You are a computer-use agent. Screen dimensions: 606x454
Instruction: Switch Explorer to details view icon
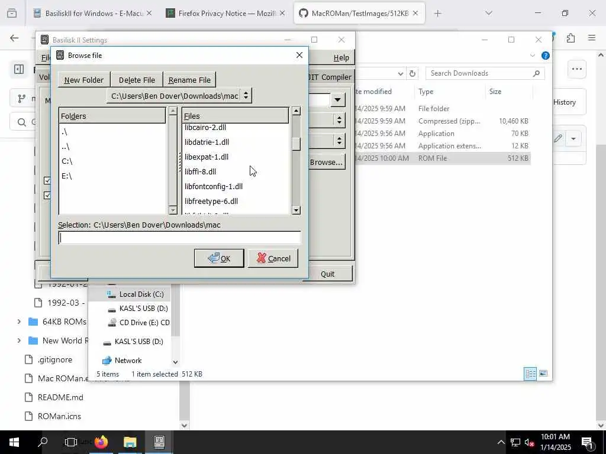click(x=530, y=374)
